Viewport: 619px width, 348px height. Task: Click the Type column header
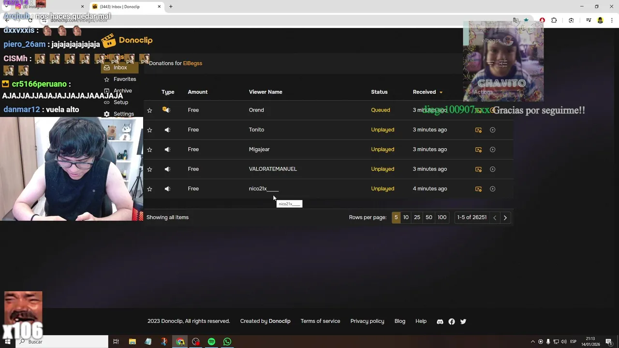[x=168, y=92]
